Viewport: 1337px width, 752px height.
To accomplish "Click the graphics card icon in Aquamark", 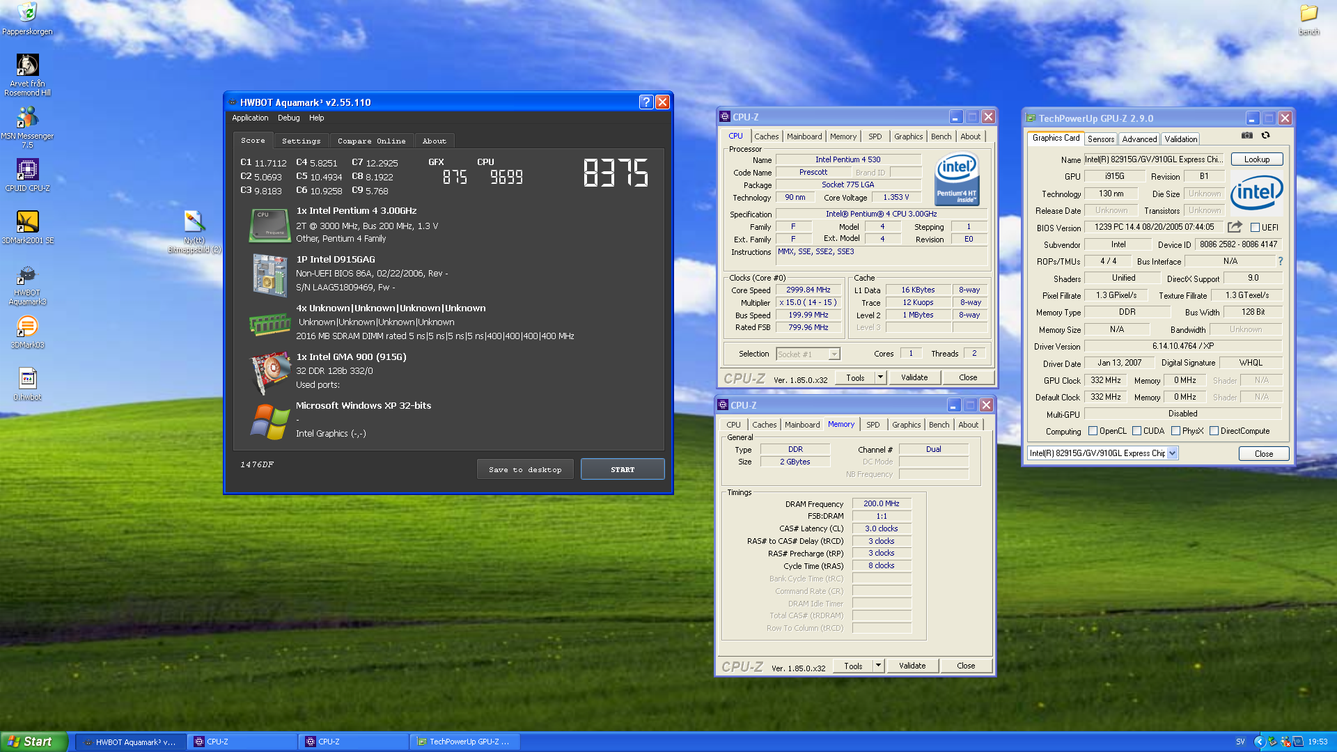I will [x=270, y=373].
